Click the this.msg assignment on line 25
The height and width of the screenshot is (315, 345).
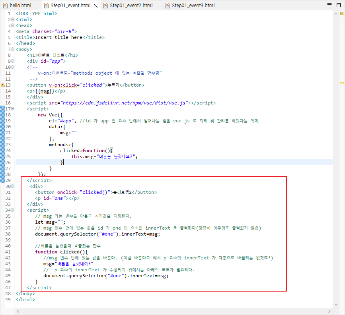coord(104,157)
